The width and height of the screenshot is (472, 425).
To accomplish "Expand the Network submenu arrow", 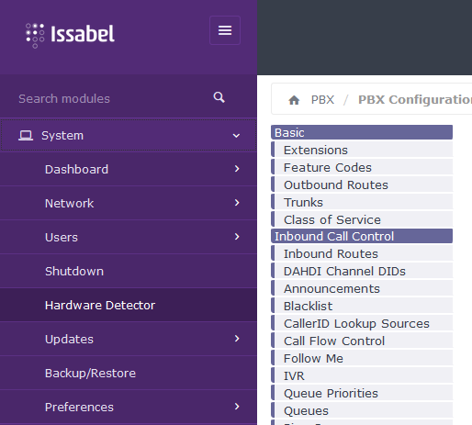I will (237, 203).
